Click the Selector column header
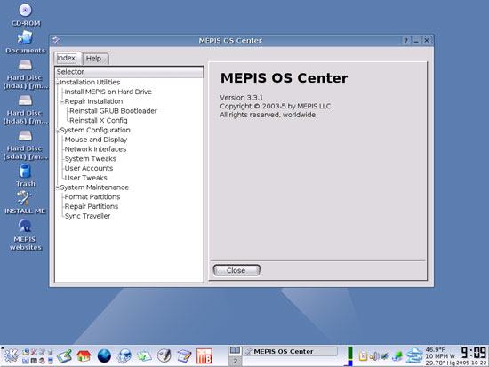This screenshot has width=489, height=367. pos(129,72)
